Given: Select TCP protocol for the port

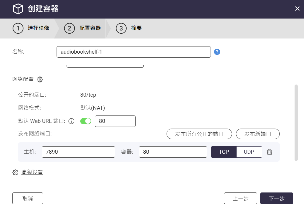Looking at the screenshot, I should (224, 152).
